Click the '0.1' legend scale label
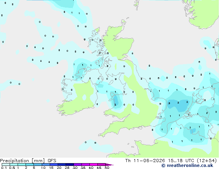Viewport: 219px width, 169px height. (x=4, y=168)
